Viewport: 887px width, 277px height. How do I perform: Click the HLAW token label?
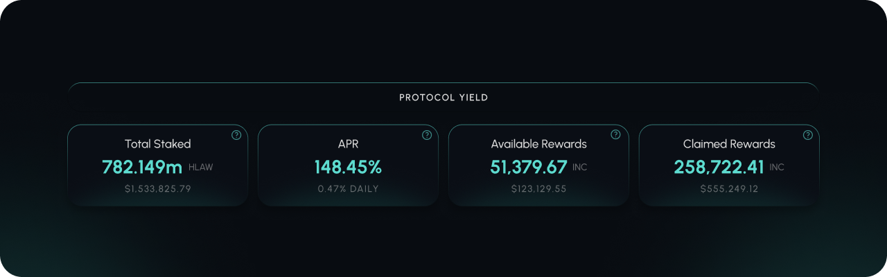coord(201,168)
